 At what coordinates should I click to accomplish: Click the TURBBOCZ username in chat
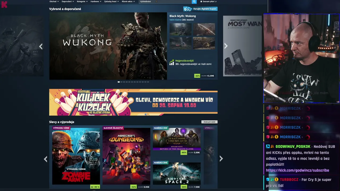coord(289,180)
